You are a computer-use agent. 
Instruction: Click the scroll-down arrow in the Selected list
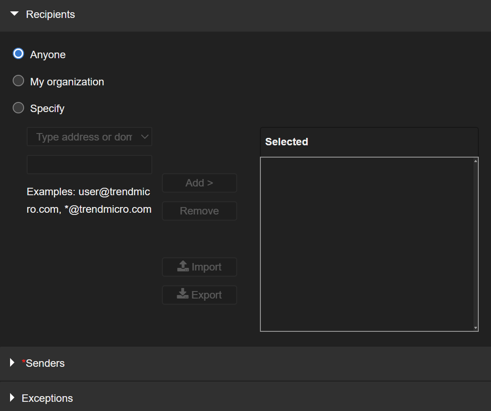tap(476, 327)
